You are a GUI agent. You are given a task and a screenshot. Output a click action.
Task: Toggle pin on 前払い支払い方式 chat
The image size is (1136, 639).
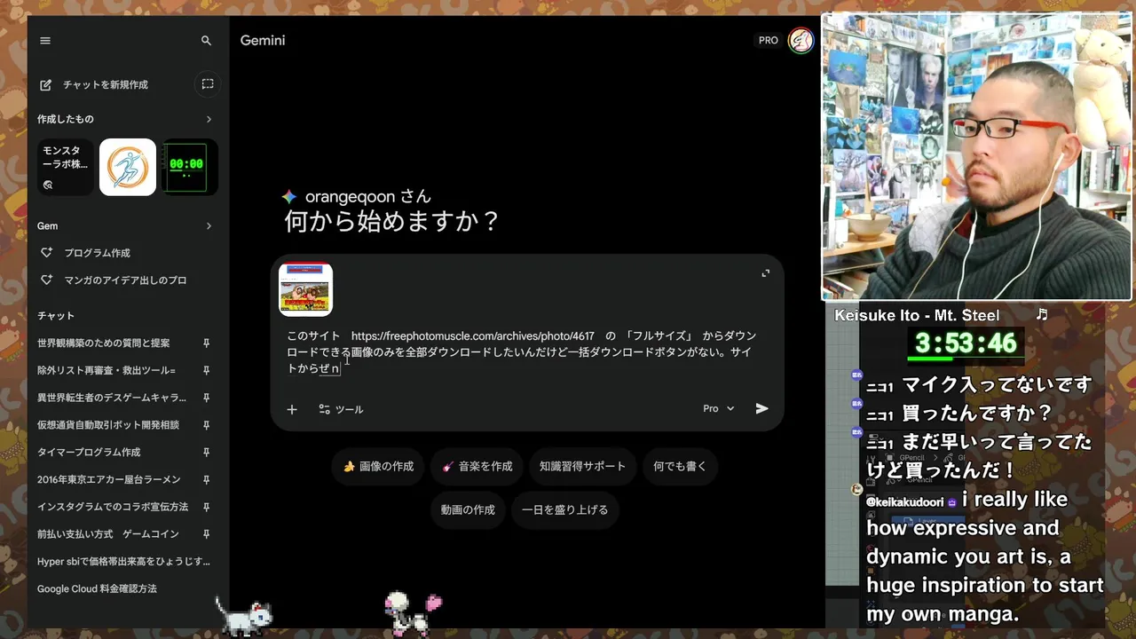(206, 534)
